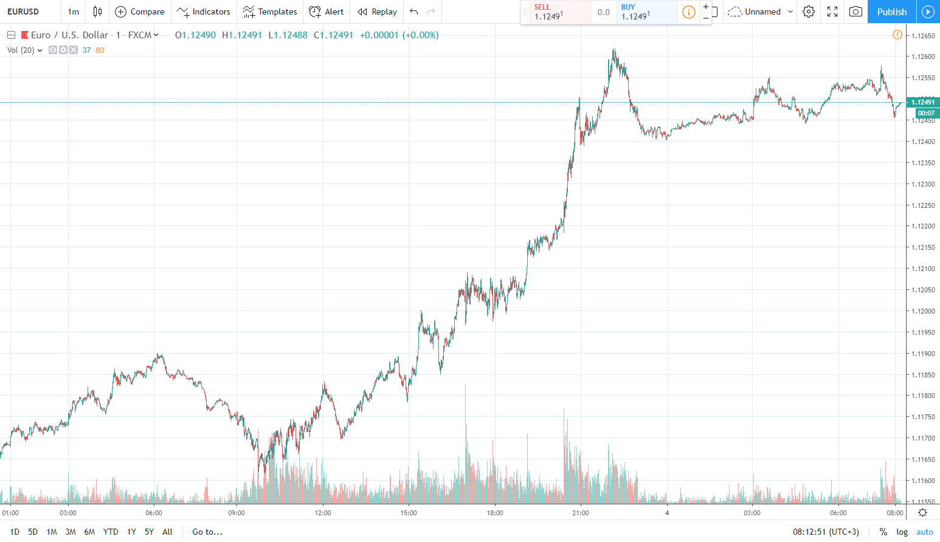Click the play button next to Publish

pos(928,12)
